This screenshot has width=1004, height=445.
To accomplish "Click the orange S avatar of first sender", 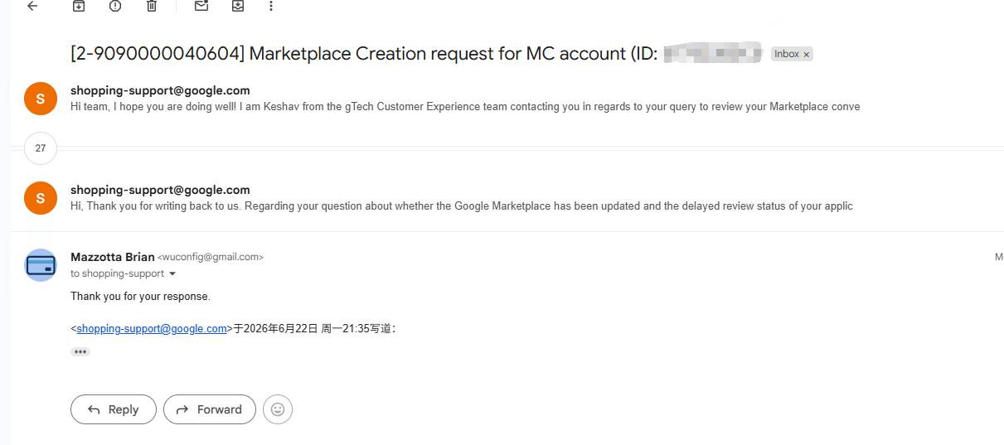I will [x=41, y=99].
